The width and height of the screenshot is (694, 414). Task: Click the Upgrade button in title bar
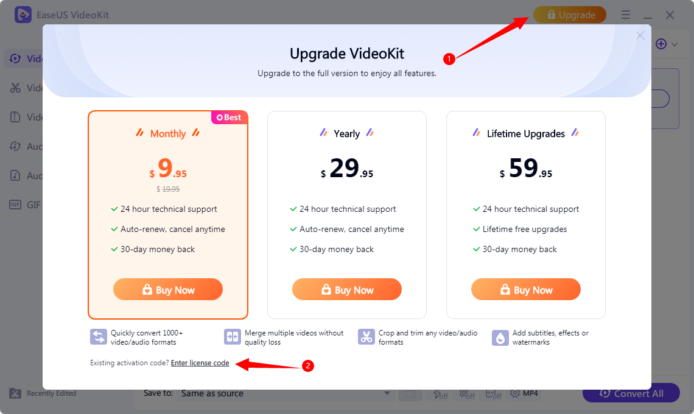pos(570,15)
